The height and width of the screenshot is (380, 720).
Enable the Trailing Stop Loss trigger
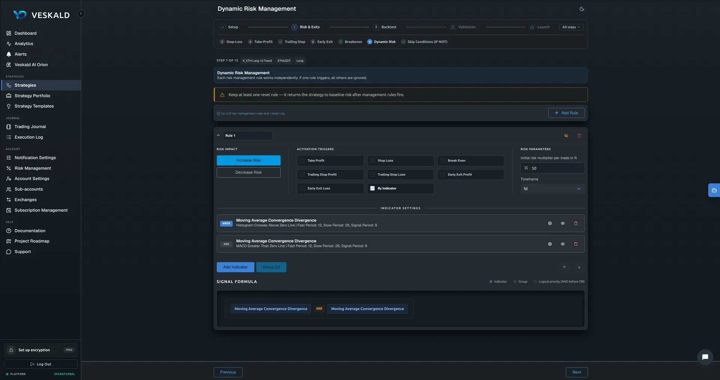tap(400, 175)
